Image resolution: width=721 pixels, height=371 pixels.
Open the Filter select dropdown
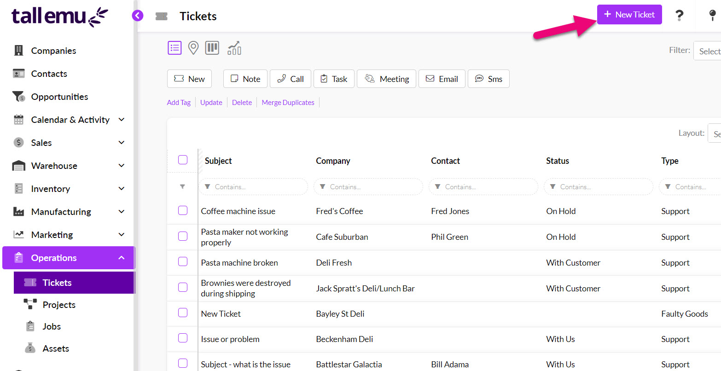708,51
